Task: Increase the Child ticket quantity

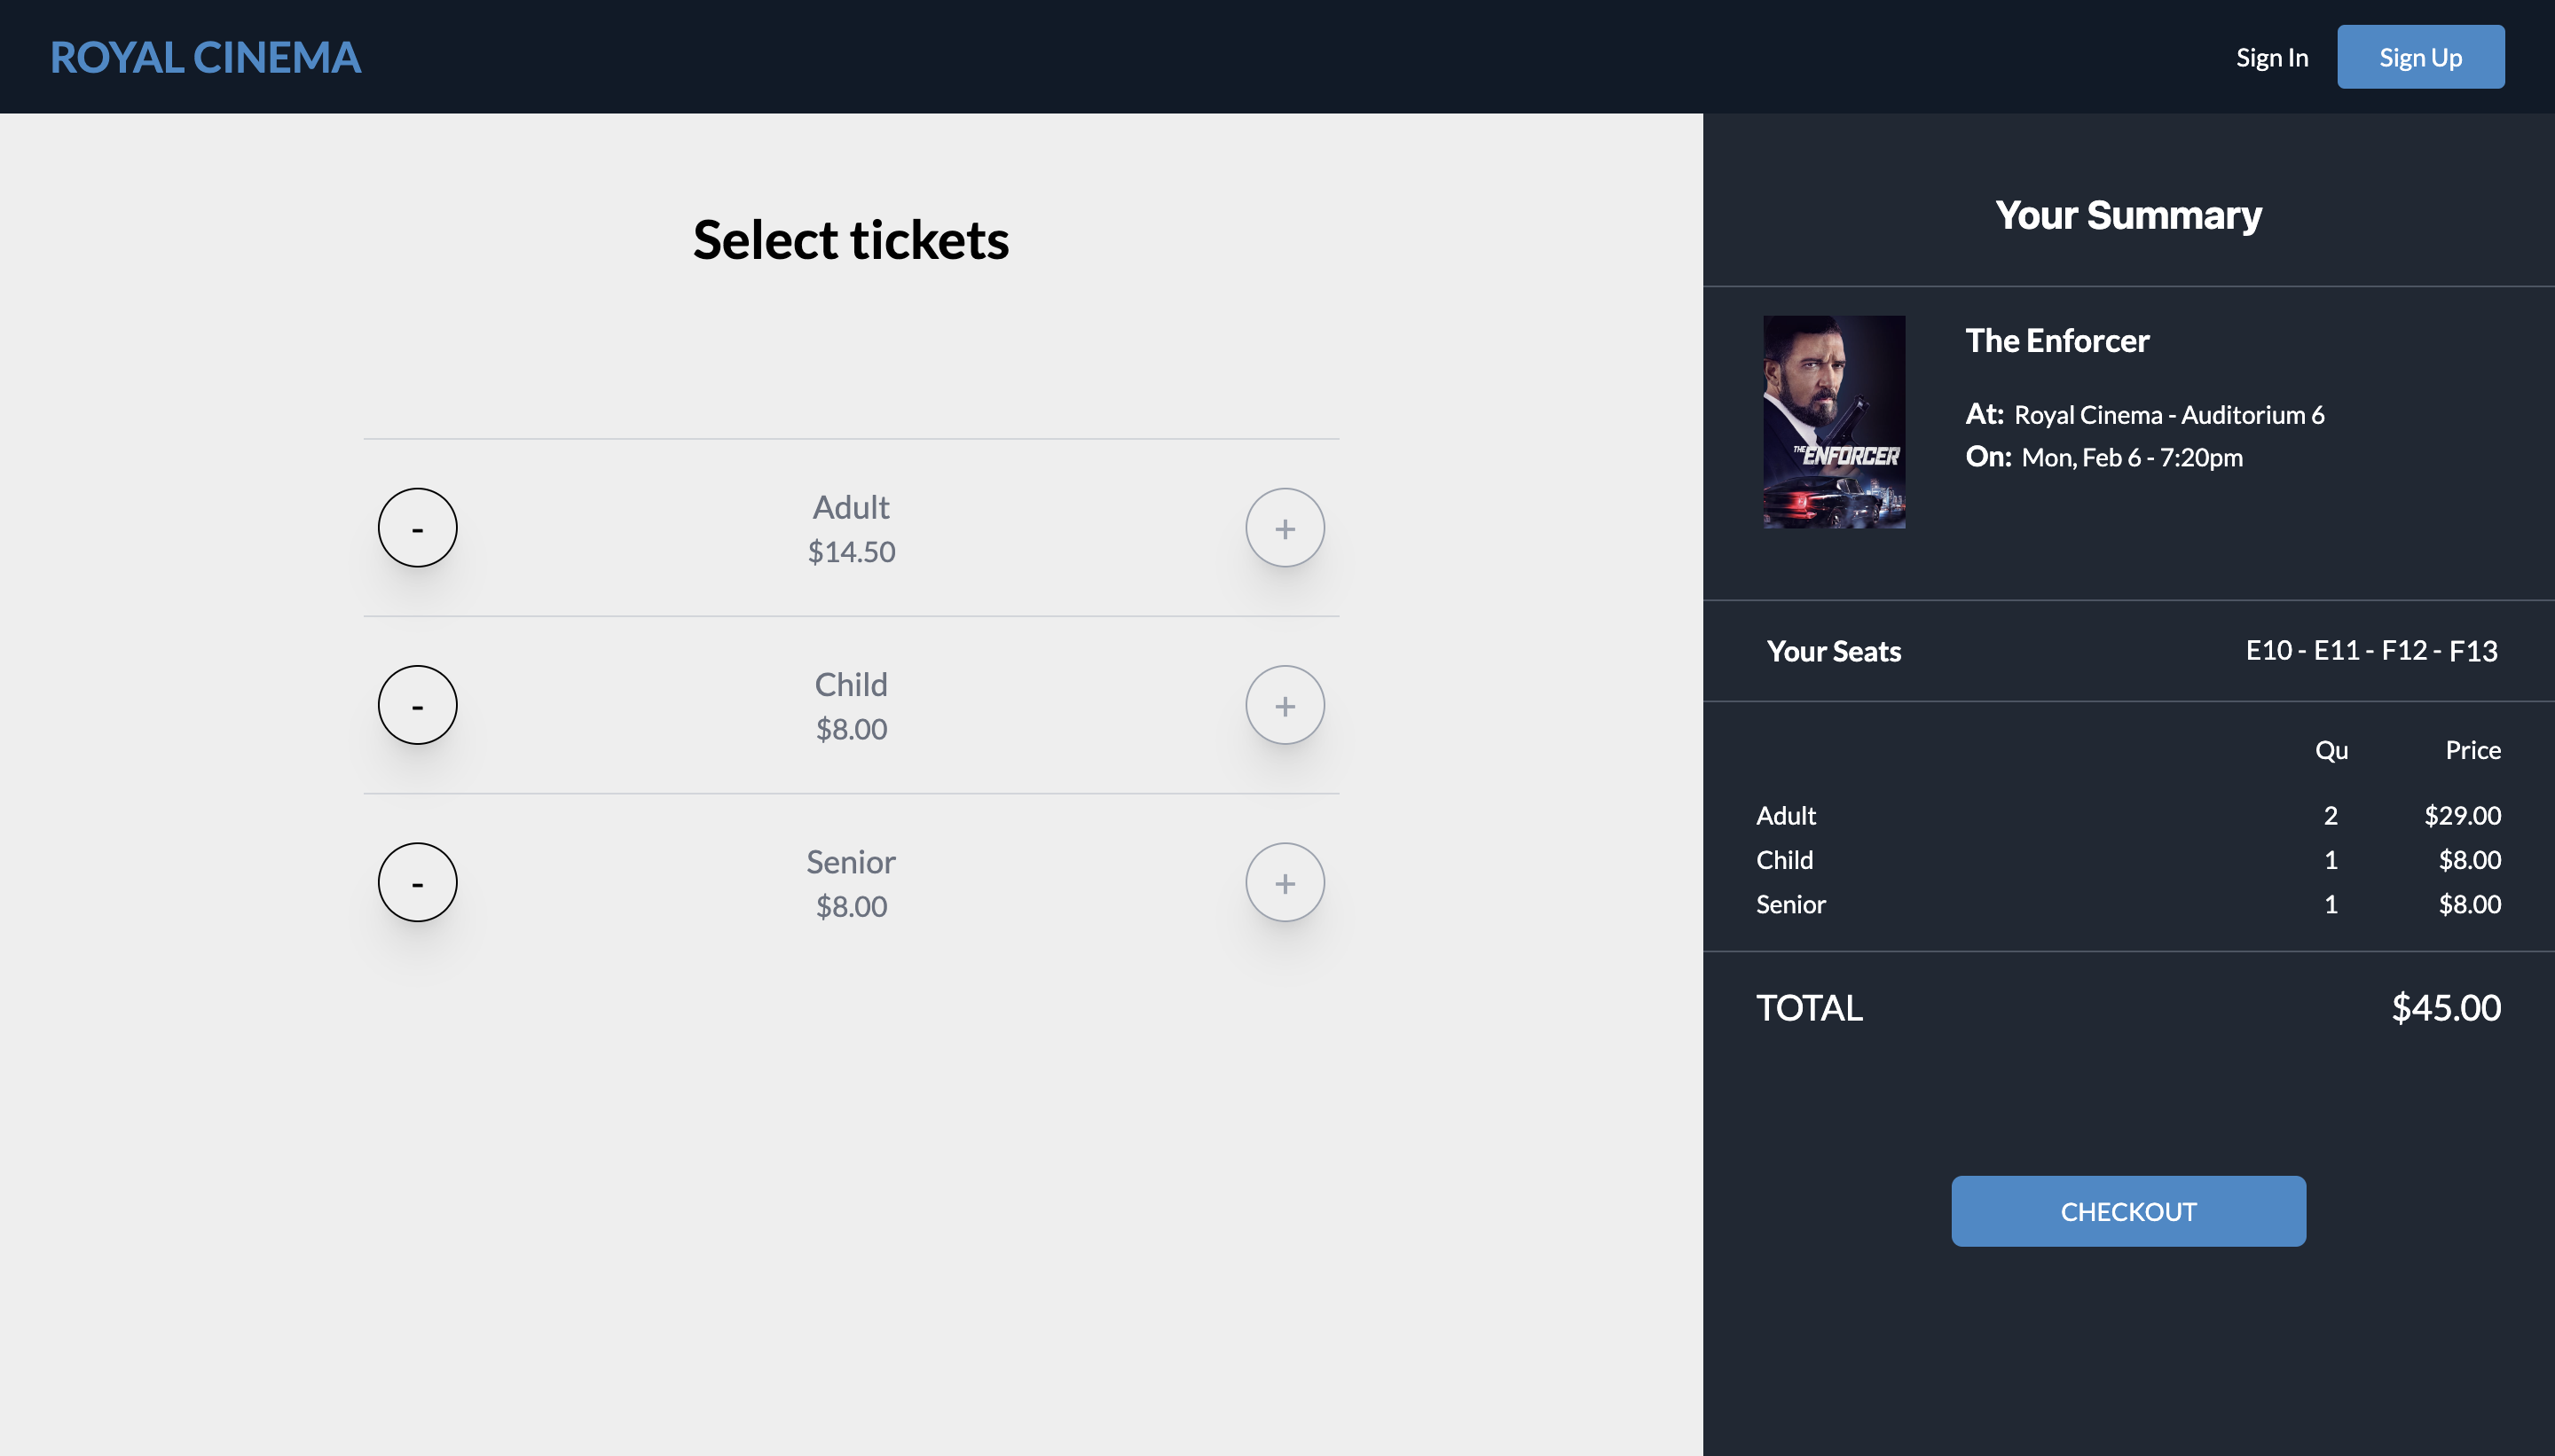Action: coord(1285,704)
